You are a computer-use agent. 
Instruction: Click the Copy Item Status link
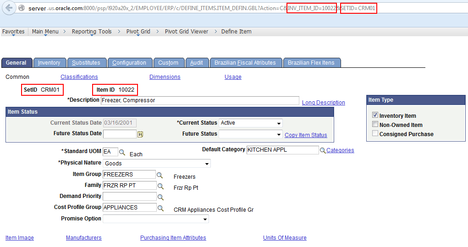coord(306,135)
